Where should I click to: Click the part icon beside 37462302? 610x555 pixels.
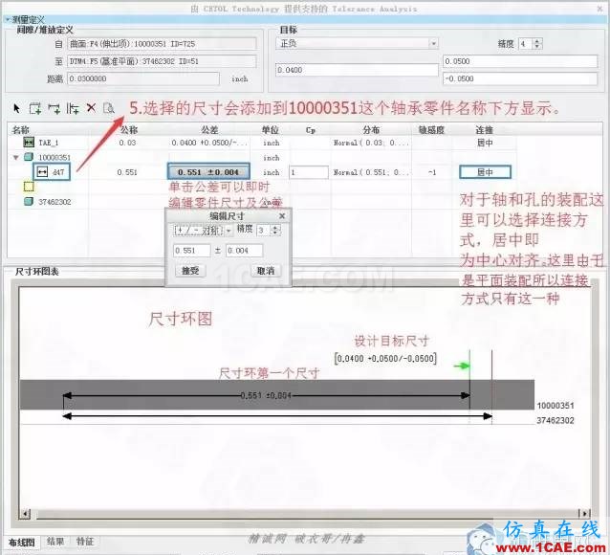pos(29,201)
